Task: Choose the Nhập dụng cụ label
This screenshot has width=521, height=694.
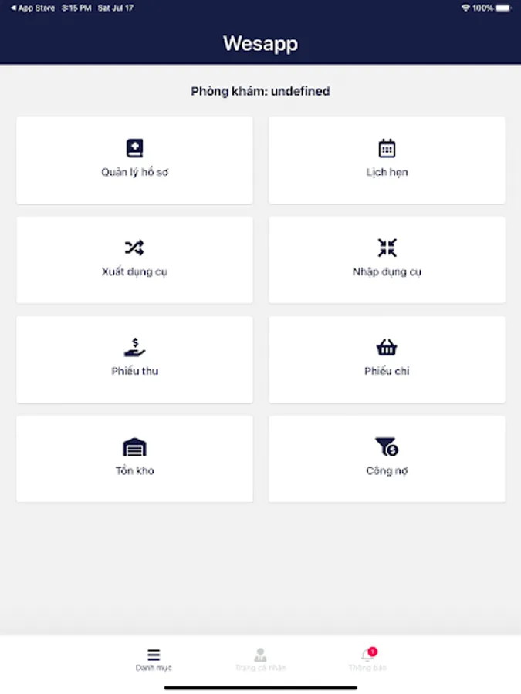Action: 387,271
